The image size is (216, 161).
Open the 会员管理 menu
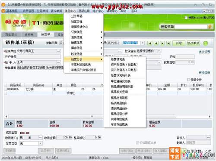29,11
